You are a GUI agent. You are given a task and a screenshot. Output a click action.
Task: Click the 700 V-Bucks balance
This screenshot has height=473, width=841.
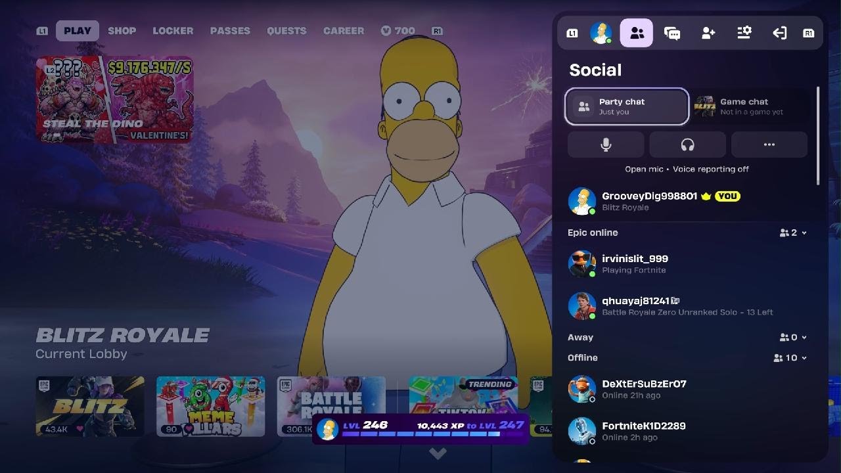pos(398,31)
